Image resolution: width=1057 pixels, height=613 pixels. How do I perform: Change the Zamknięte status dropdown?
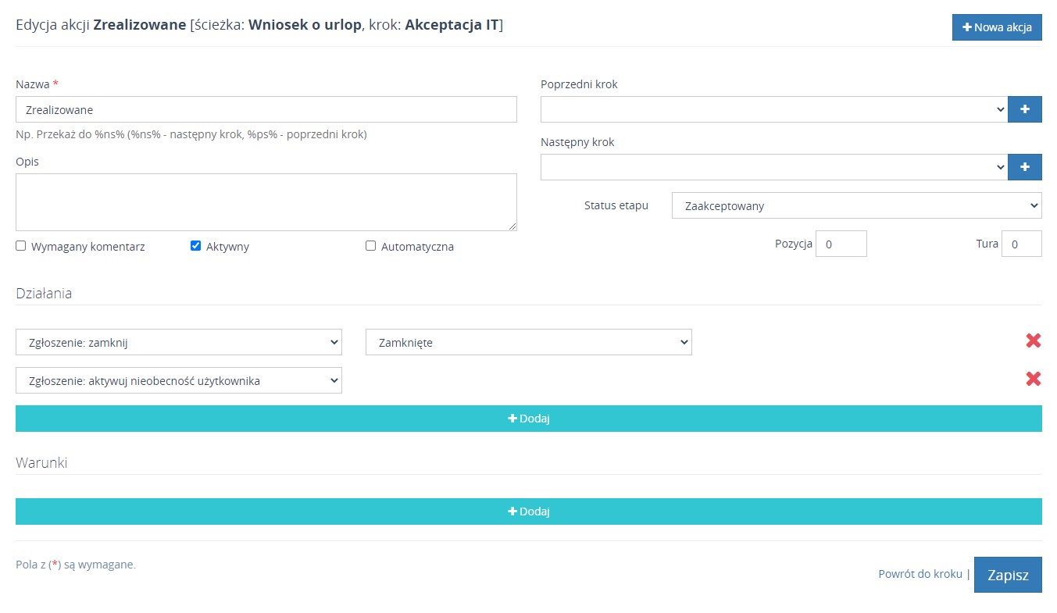pos(528,342)
